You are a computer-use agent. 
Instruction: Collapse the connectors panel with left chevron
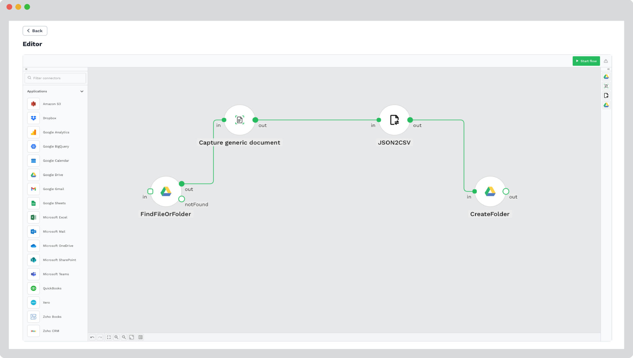coord(26,69)
